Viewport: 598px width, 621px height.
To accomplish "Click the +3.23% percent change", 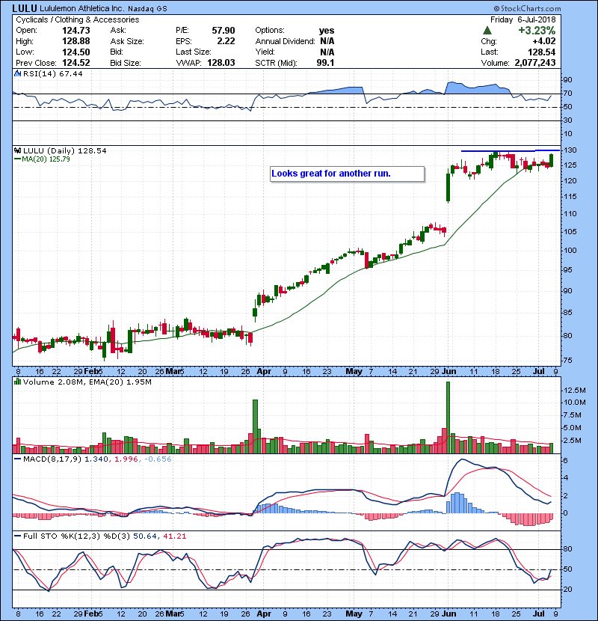I will (537, 31).
